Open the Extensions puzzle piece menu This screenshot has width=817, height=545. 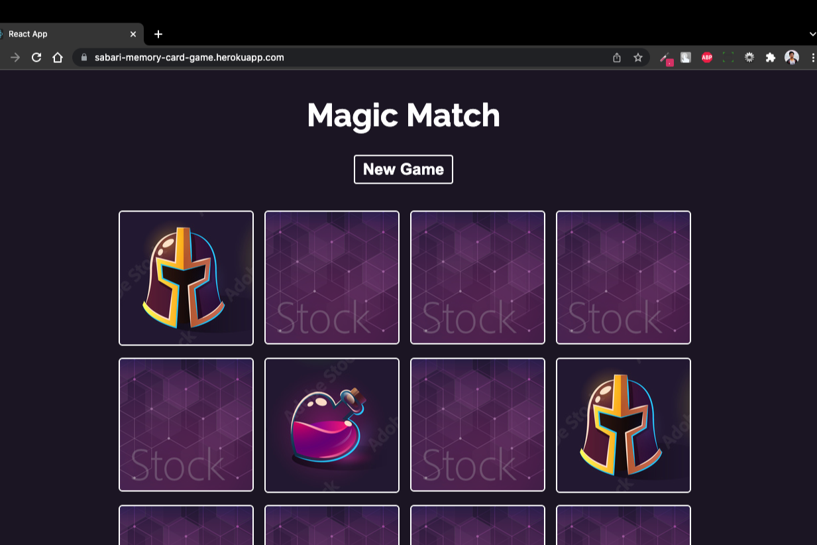[770, 58]
